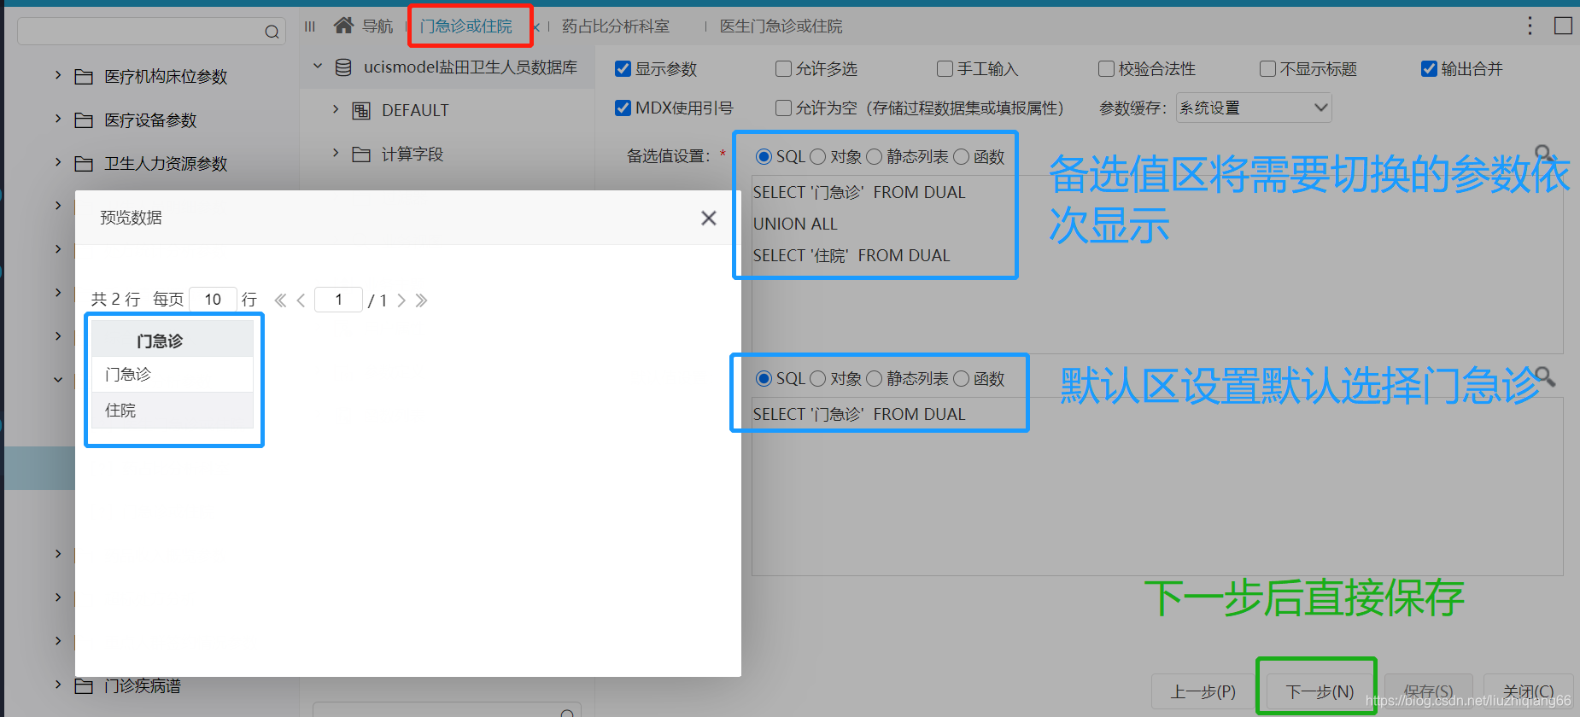Click the 备选值 SQL text editor
The image size is (1580, 717).
(x=1157, y=265)
